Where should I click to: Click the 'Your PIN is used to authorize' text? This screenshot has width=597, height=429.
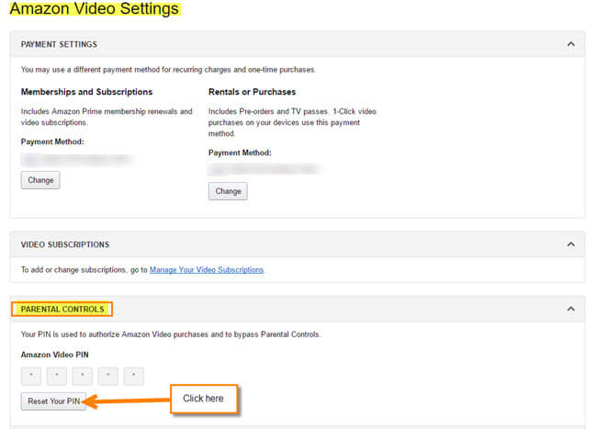point(171,334)
